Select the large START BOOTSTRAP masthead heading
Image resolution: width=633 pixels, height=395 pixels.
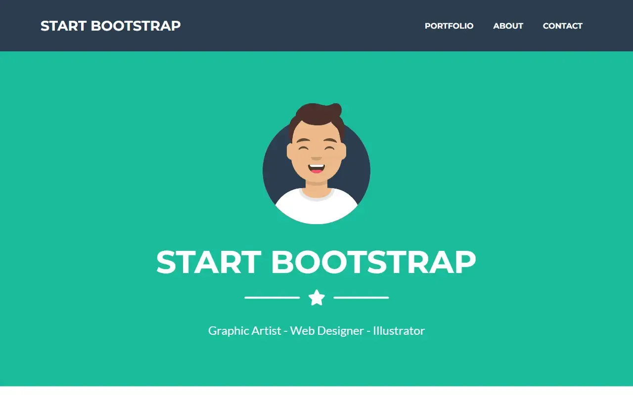pyautogui.click(x=316, y=262)
